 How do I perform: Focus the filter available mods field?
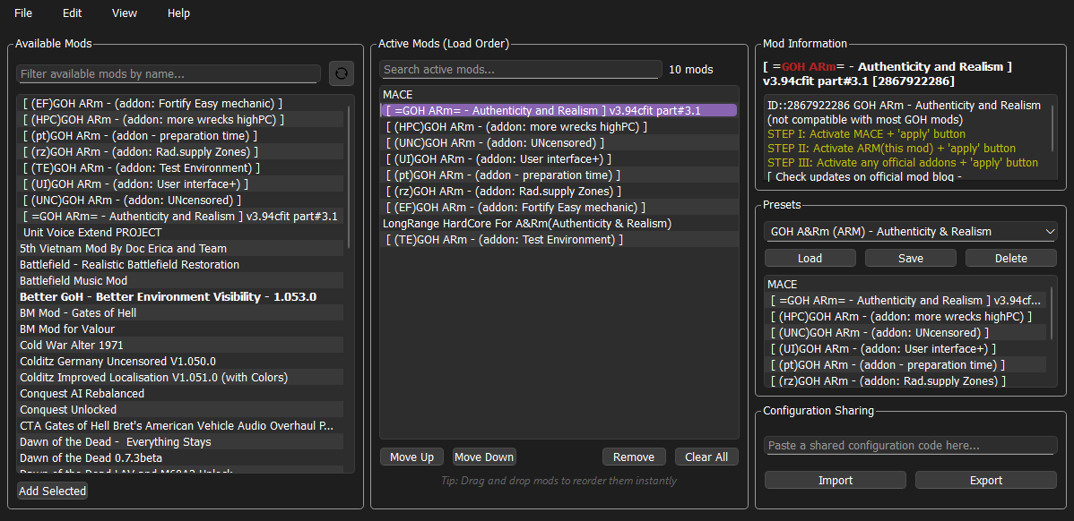coord(168,73)
